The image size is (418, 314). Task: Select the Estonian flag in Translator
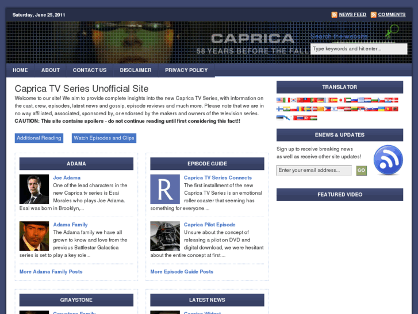280,118
